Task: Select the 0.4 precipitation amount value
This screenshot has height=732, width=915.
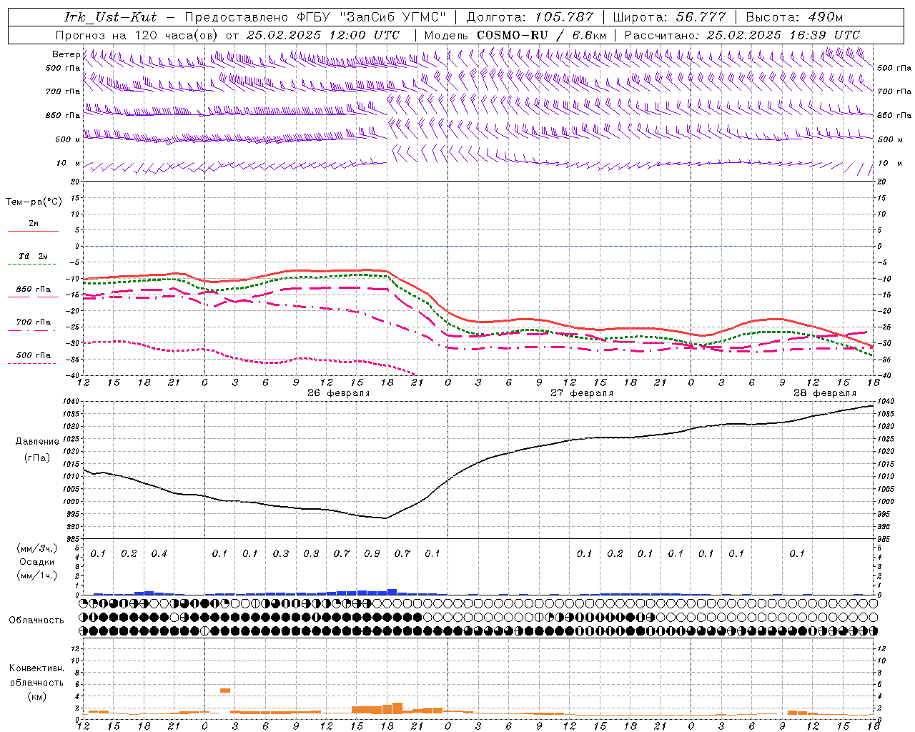Action: 159,553
